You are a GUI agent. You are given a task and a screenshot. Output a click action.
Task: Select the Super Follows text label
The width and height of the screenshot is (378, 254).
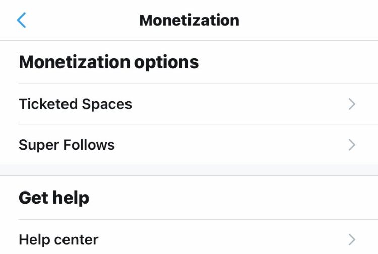[67, 145]
